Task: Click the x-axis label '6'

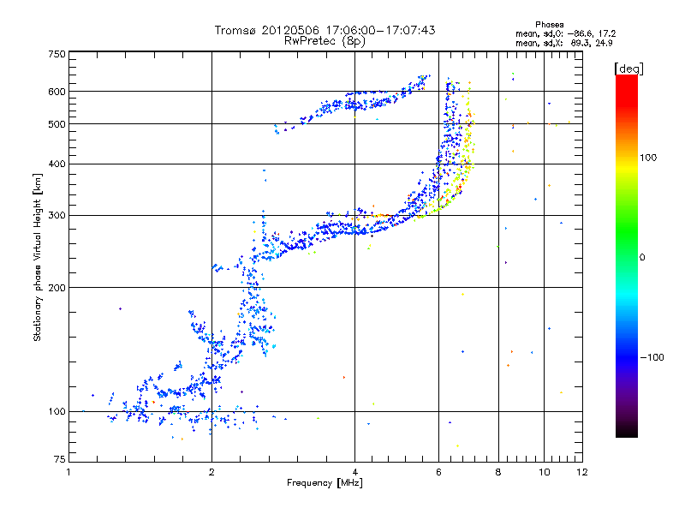Action: click(x=438, y=472)
